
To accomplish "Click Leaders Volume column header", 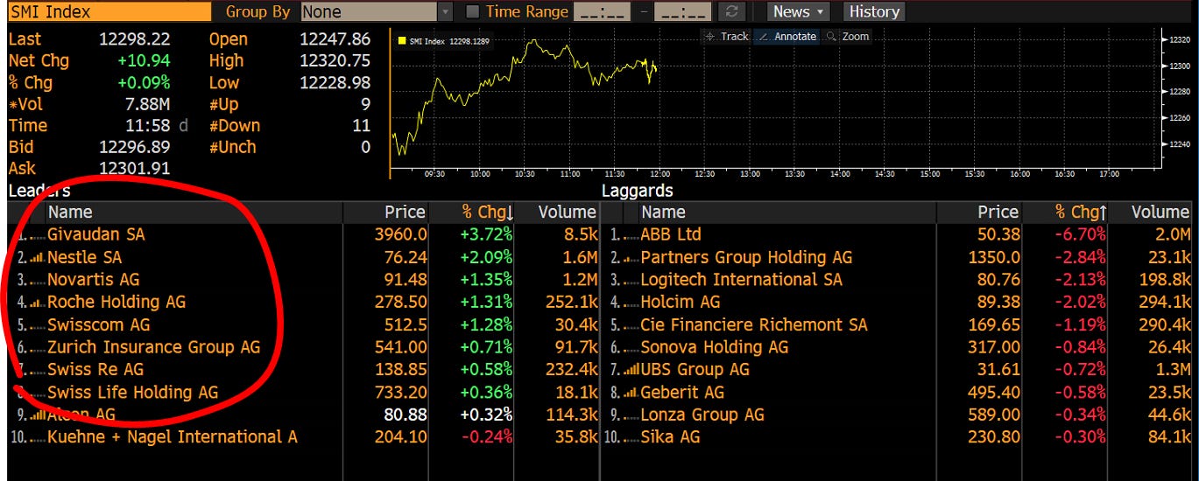I will pyautogui.click(x=567, y=213).
